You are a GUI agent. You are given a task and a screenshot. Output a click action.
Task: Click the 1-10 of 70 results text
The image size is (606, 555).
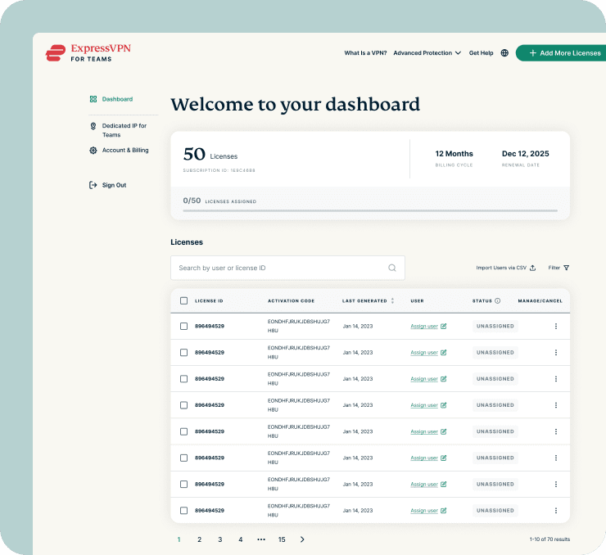point(549,539)
